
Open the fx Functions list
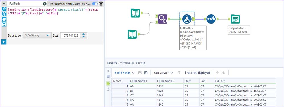(4, 9)
